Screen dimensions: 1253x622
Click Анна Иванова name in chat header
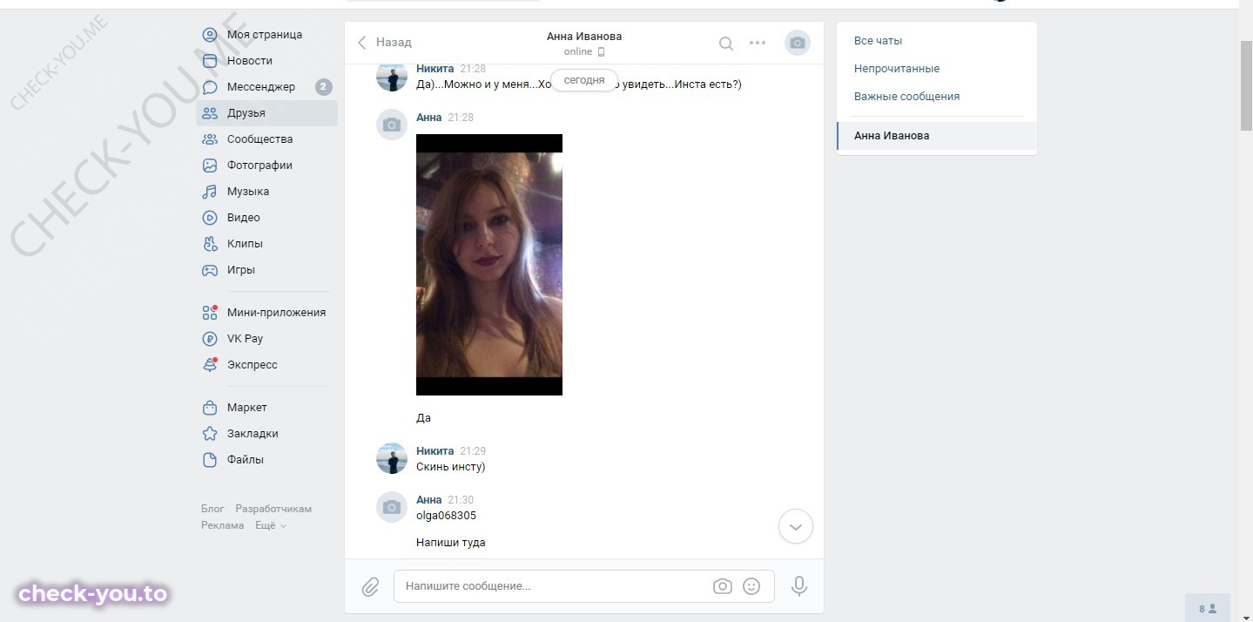[x=584, y=37]
